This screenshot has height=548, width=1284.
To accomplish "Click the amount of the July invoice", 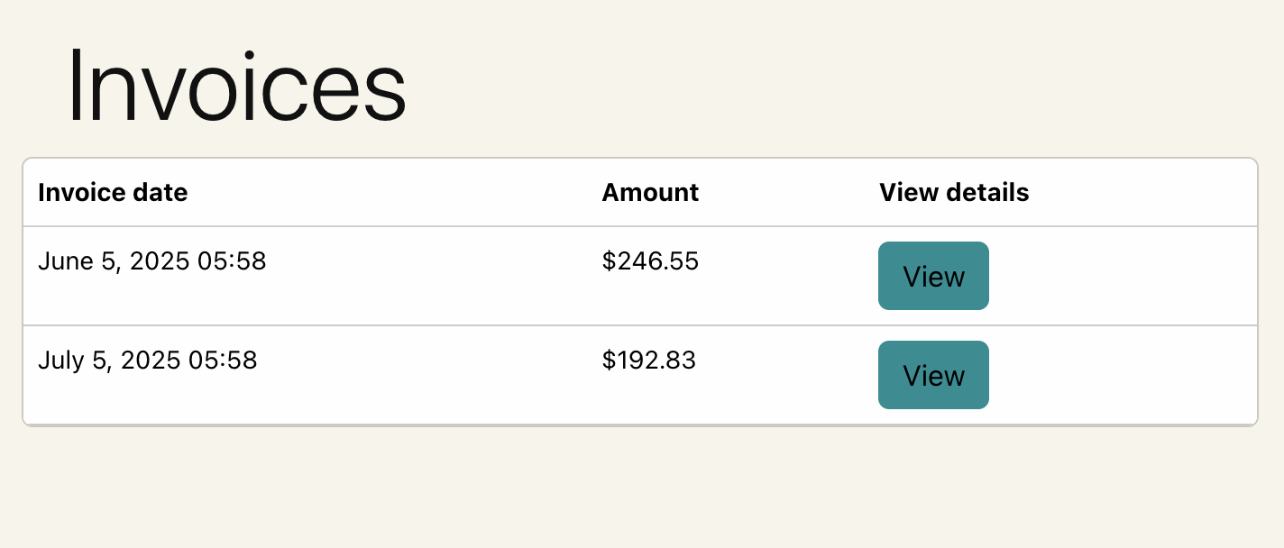I will (649, 361).
